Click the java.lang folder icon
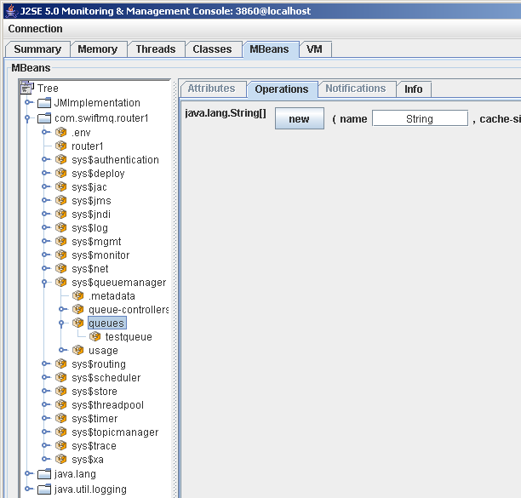Viewport: 521px width, 498px height. pyautogui.click(x=44, y=474)
